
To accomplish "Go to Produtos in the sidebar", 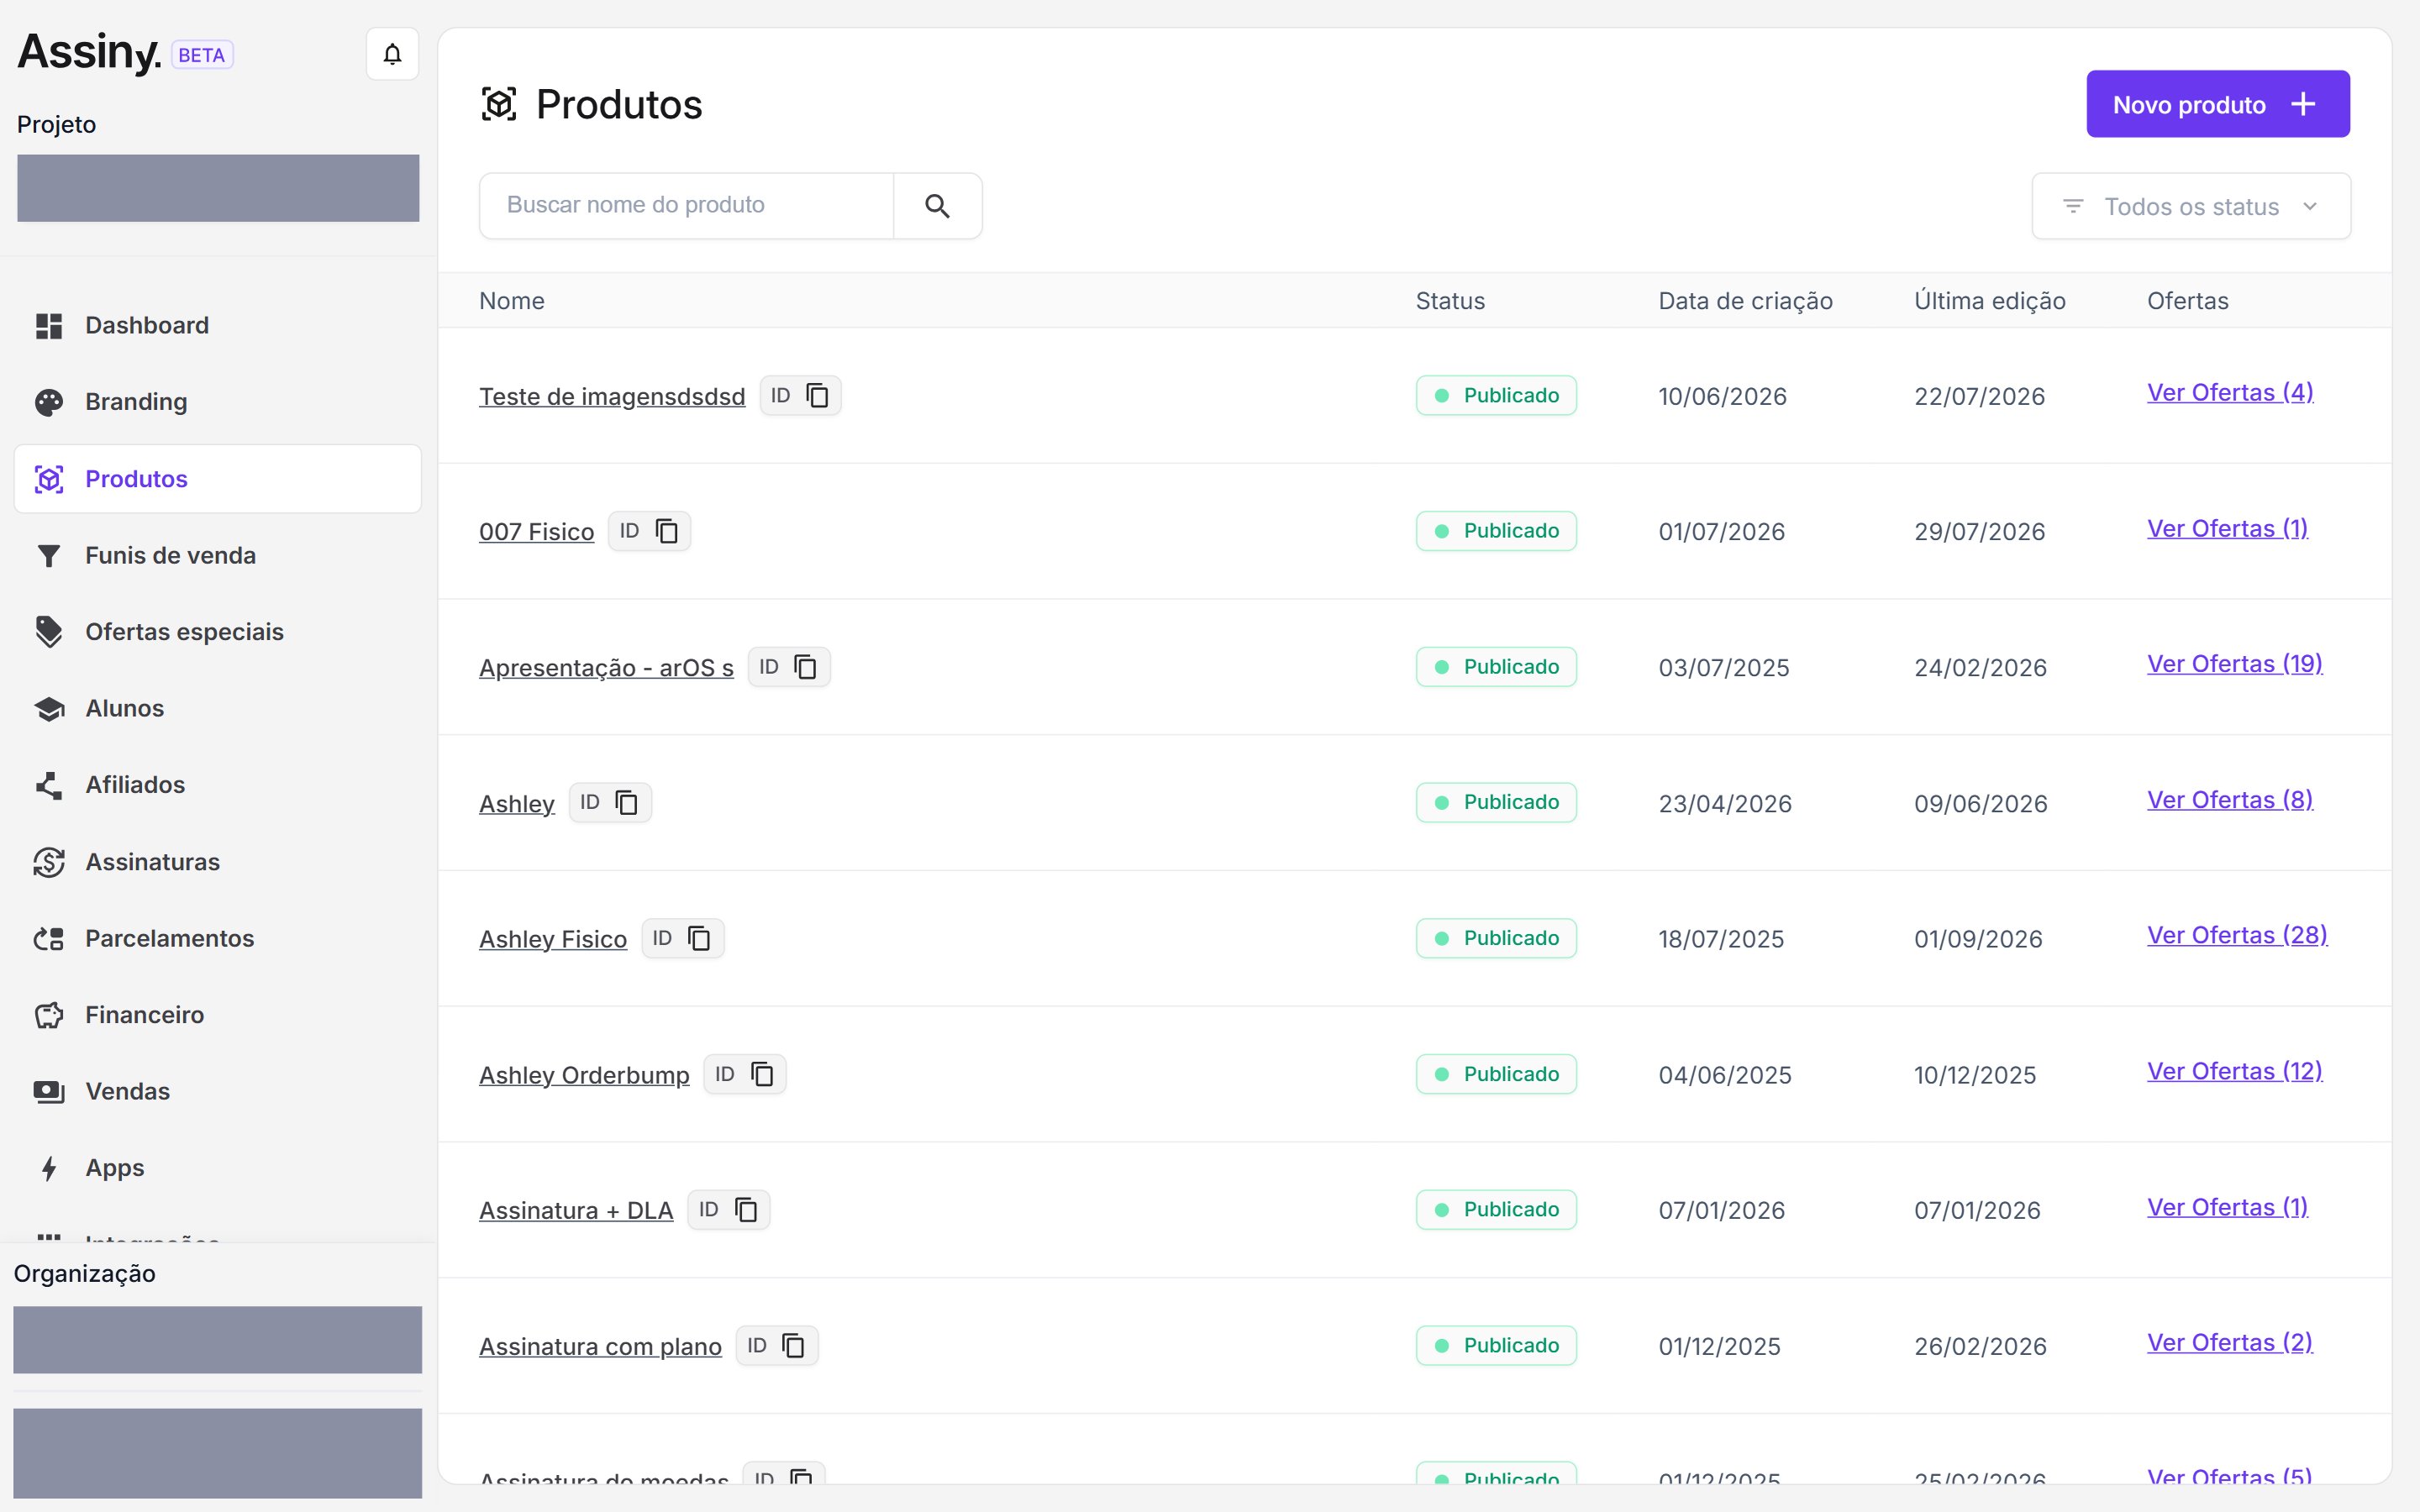I will point(217,479).
